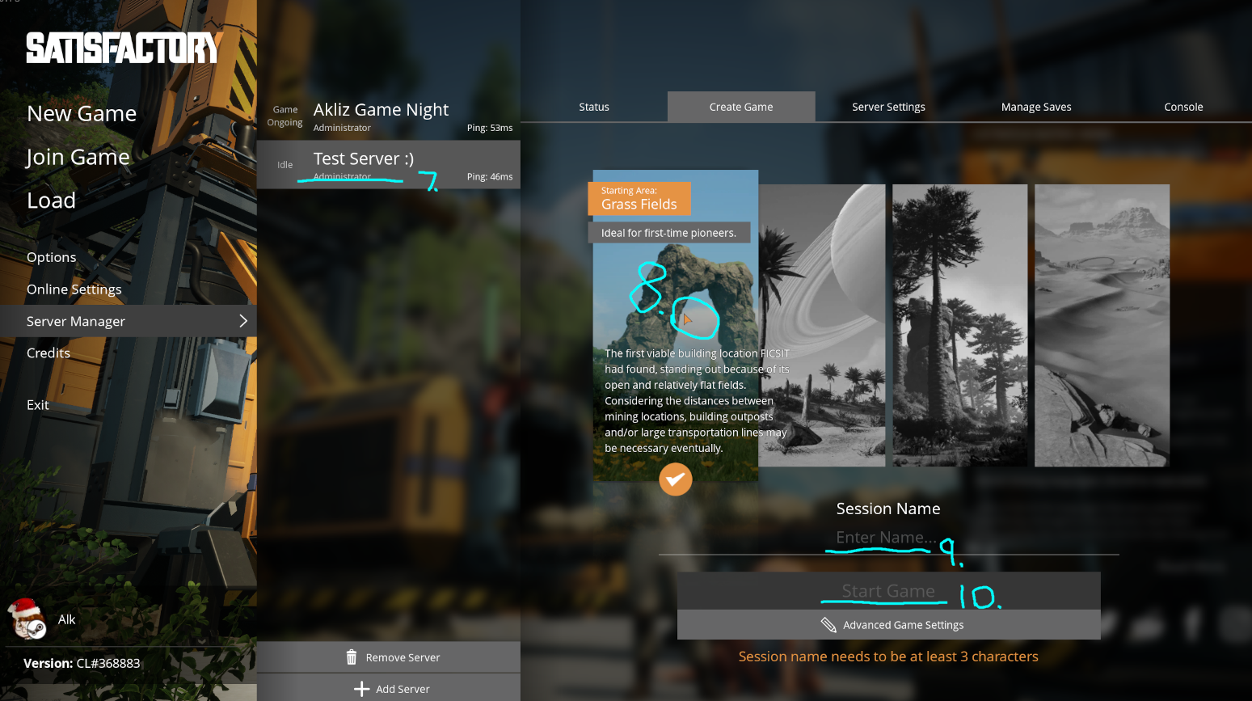Switch to the Create Game tab

[741, 107]
